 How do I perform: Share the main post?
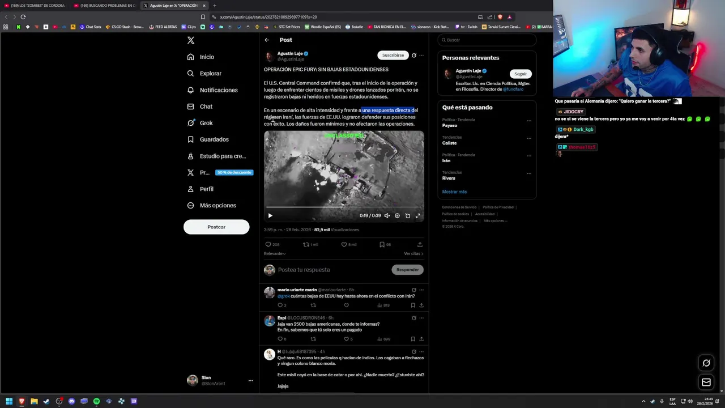[420, 244]
